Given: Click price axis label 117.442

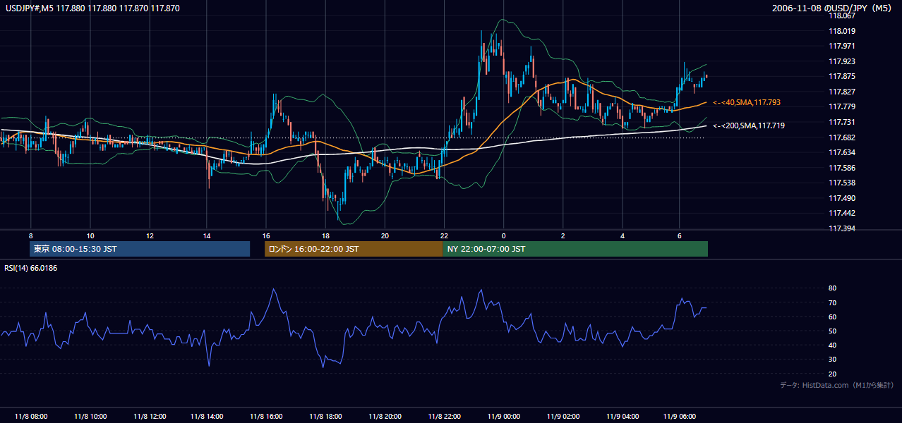Looking at the screenshot, I should coord(841,213).
